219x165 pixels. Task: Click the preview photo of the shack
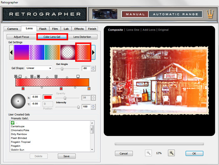click(x=159, y=81)
